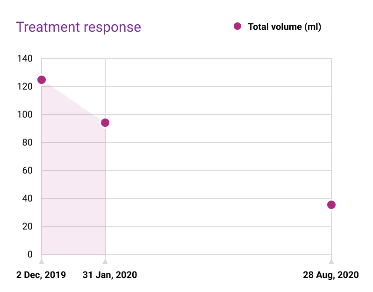Select the 31 Jan, 2020 data point
This screenshot has height=292, width=373.
[105, 123]
